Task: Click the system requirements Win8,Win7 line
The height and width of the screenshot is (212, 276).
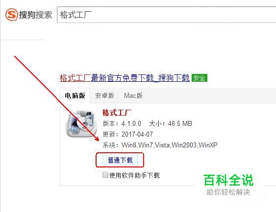Action: point(160,145)
